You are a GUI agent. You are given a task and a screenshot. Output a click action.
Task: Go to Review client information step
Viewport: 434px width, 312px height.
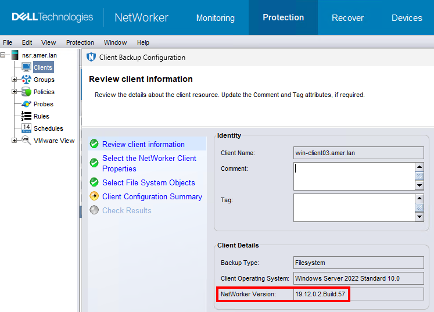(144, 144)
